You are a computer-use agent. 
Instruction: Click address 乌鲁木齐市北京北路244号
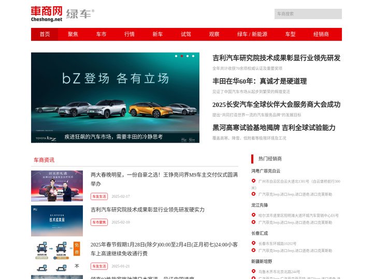[279, 272]
